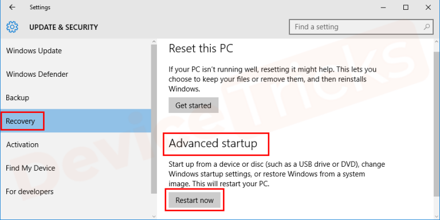This screenshot has width=440, height=220.
Task: Click Get started under Reset this PC
Action: pos(193,105)
